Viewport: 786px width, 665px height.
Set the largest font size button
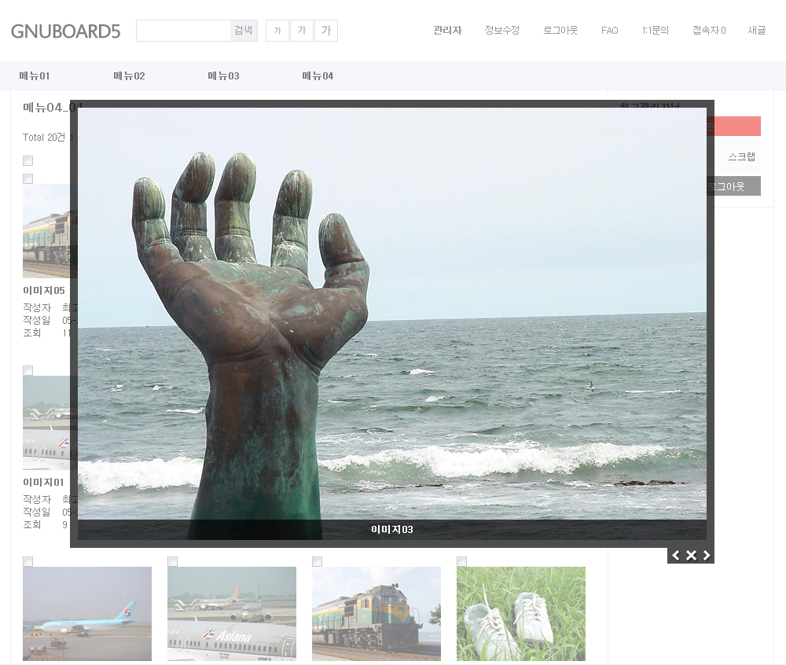coord(326,31)
